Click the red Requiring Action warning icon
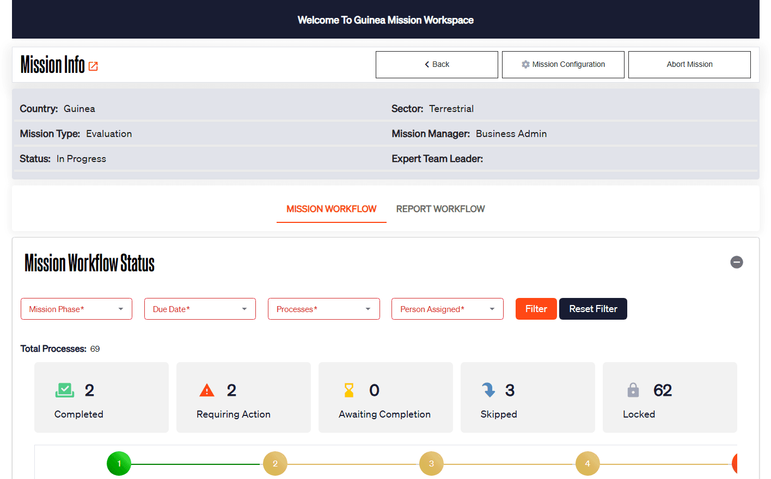This screenshot has height=479, width=771. [x=207, y=390]
